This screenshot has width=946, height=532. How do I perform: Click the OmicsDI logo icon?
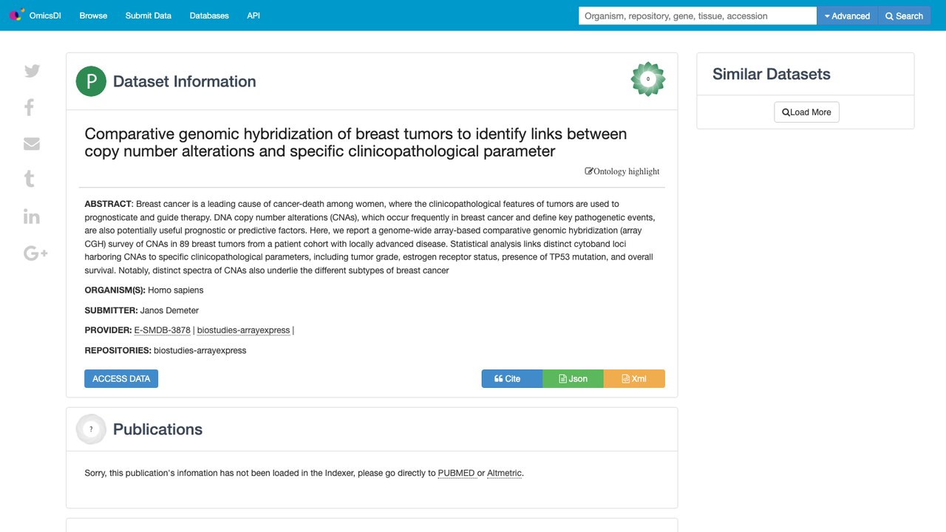pos(17,15)
